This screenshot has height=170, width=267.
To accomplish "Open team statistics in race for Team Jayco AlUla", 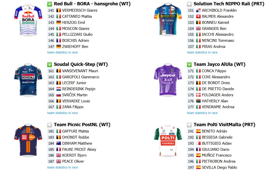I will pos(202,113).
